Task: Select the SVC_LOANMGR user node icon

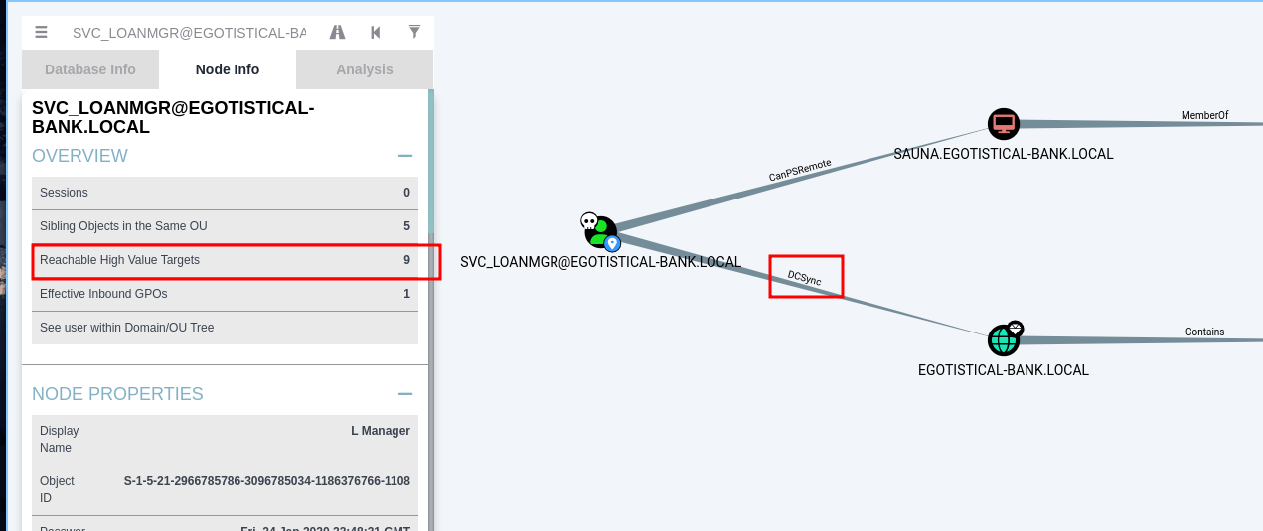Action: point(601,231)
